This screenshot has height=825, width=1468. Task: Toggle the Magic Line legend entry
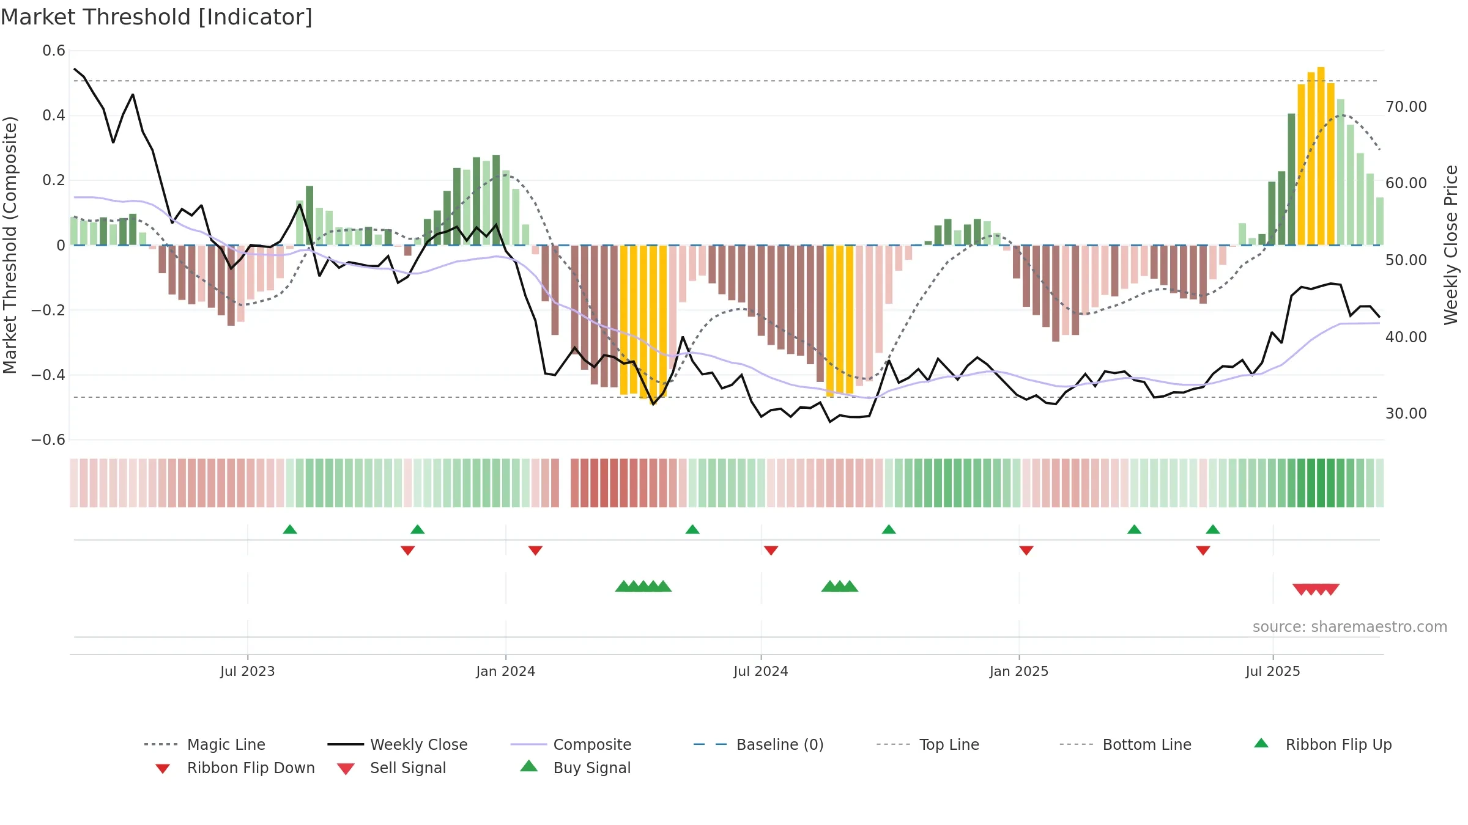[205, 744]
